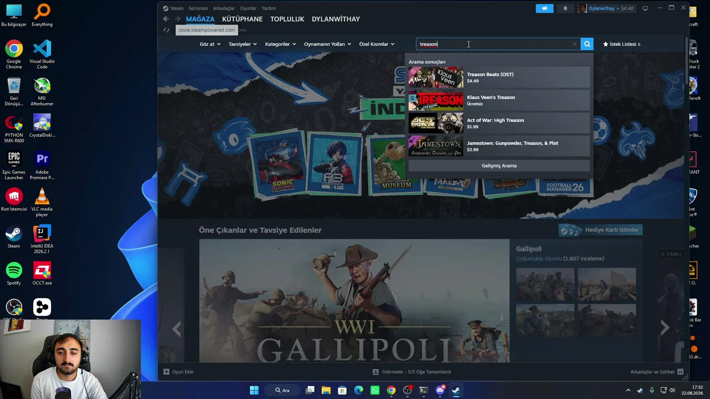Image resolution: width=710 pixels, height=399 pixels.
Task: Open Visual Studio Code desktop shortcut
Action: point(42,54)
